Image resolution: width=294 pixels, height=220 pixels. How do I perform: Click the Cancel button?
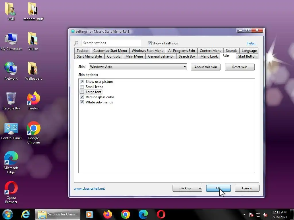(x=247, y=188)
